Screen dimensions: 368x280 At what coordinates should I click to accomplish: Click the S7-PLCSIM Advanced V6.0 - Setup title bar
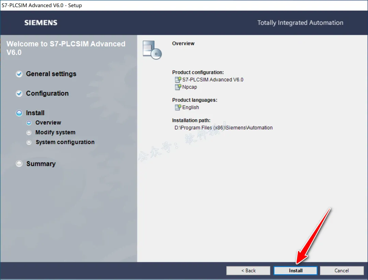184,5
